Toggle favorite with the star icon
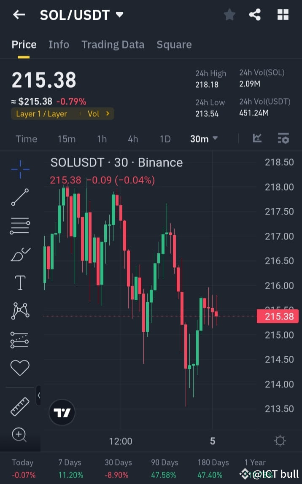The height and width of the screenshot is (484, 302). [229, 14]
